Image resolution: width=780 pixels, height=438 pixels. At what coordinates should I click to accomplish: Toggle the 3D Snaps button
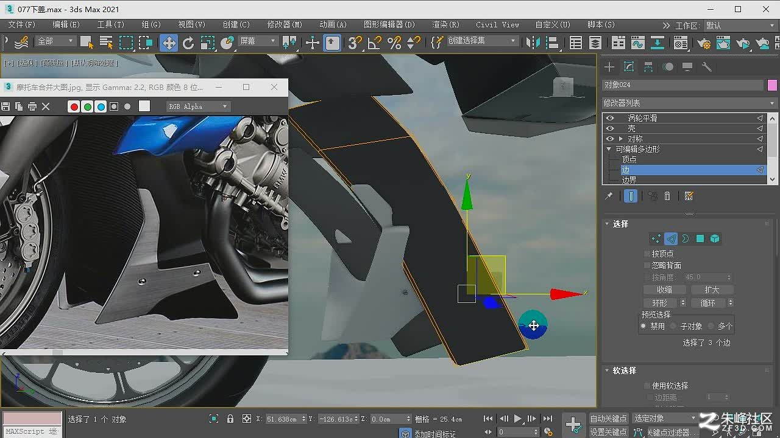pyautogui.click(x=355, y=42)
